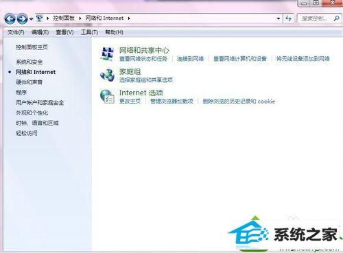
Task: Open recent pages dropdown next to Forward button
Action: pos(32,19)
